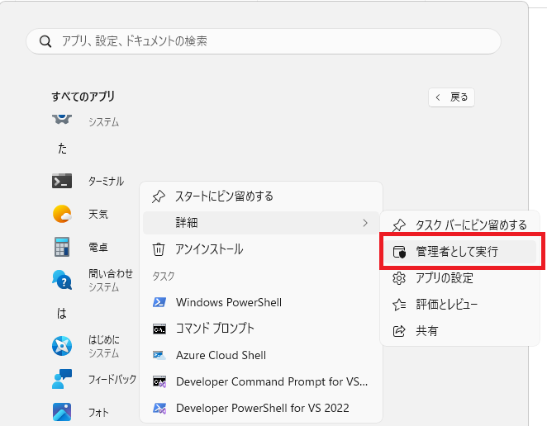The width and height of the screenshot is (547, 426).
Task: Select 評価とレビュー in submenu
Action: (459, 305)
